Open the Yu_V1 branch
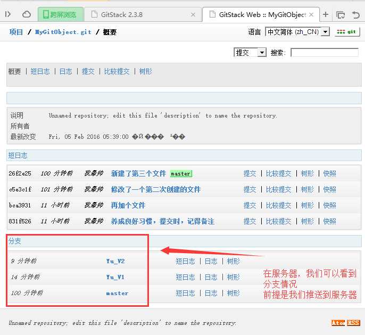The width and height of the screenshot is (365, 335). pos(115,277)
